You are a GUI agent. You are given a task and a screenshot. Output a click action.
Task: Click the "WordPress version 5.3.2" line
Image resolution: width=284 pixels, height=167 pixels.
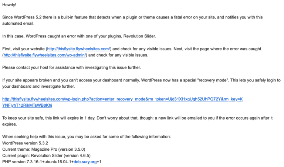pyautogui.click(x=24, y=143)
